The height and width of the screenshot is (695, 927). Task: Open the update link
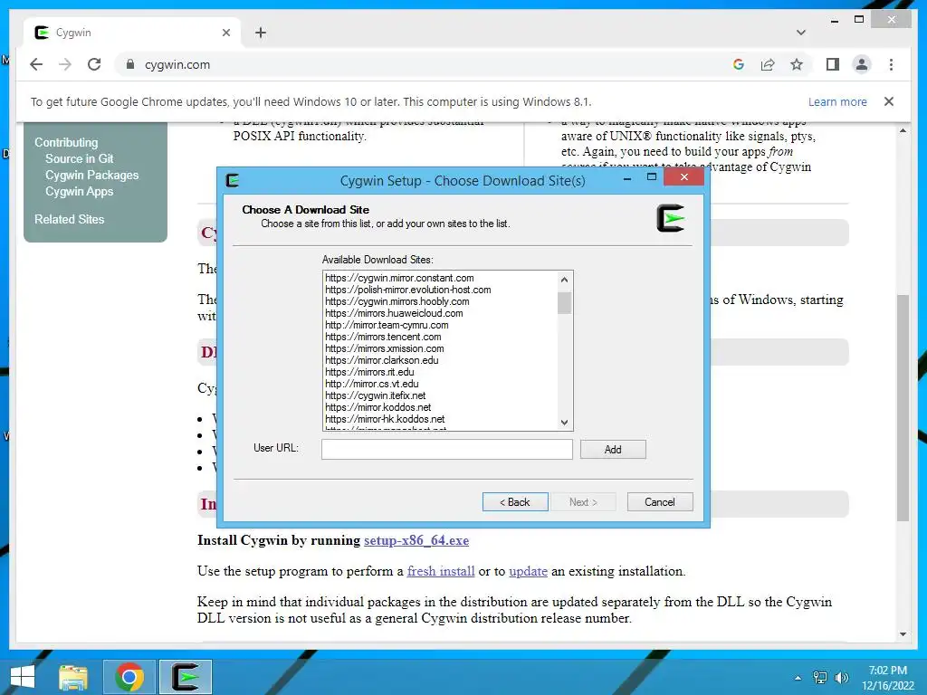coord(528,572)
